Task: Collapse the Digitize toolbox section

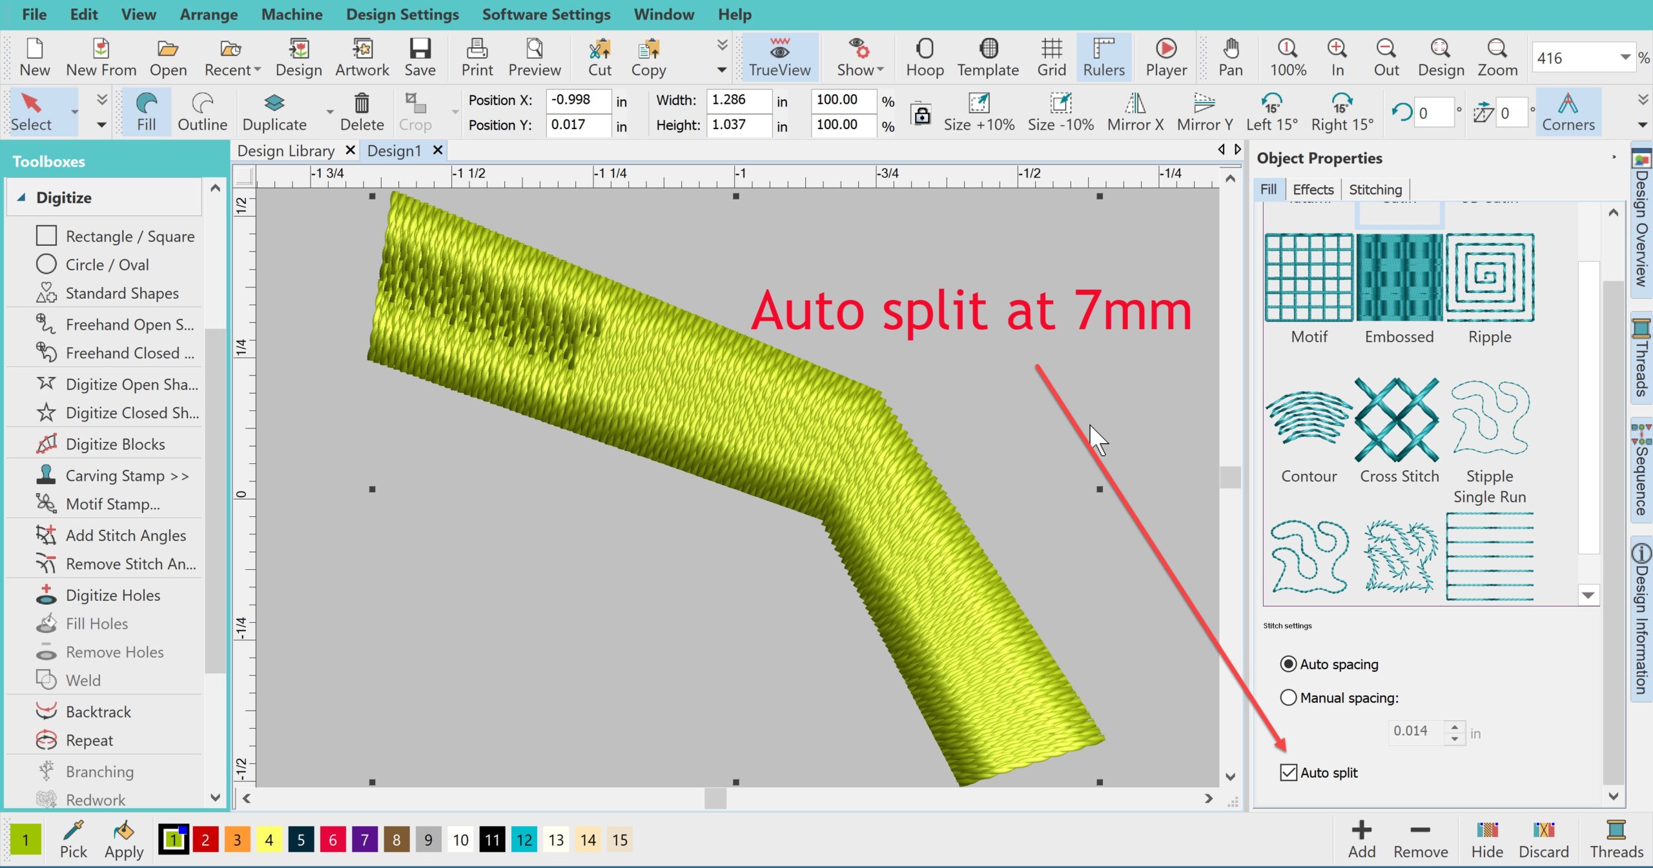Action: (x=21, y=197)
